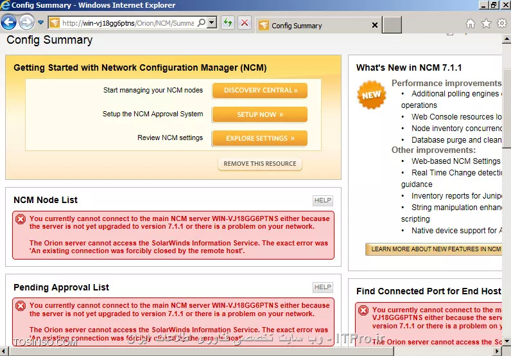The width and height of the screenshot is (511, 356).
Task: Open Favorites star icon
Action: pos(486,24)
